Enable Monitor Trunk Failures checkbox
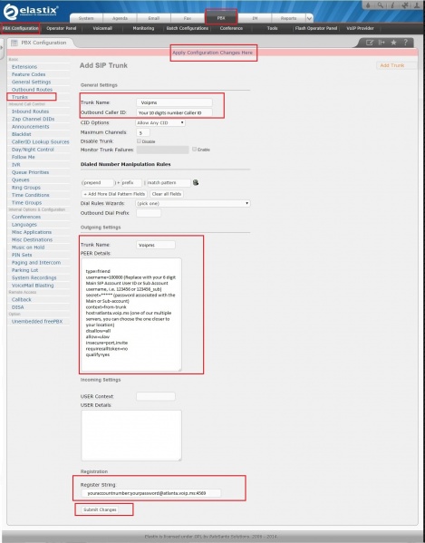Image resolution: width=425 pixels, height=543 pixels. (x=195, y=150)
